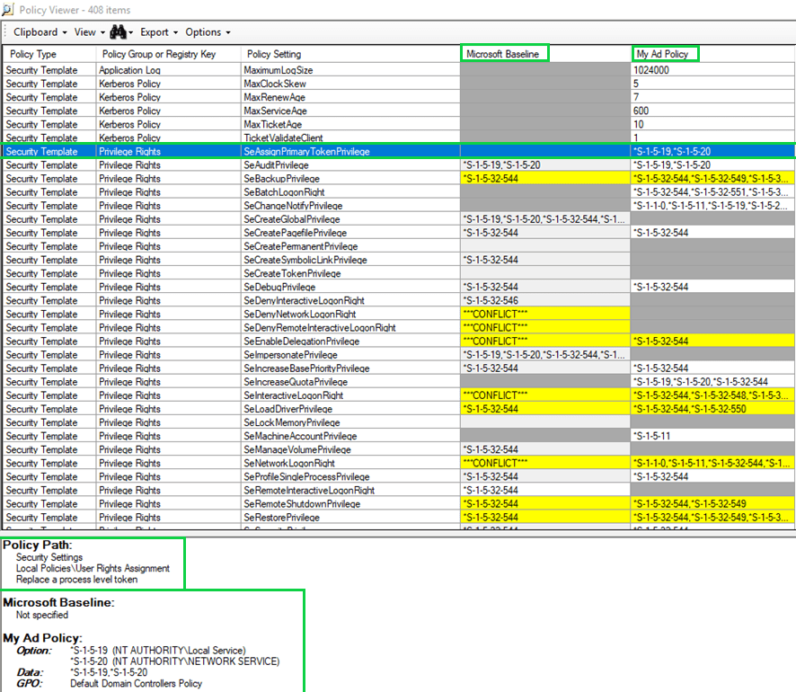Screen dimensions: 796x692
Task: Click the Policy Group or Registry Key header
Action: (x=159, y=55)
